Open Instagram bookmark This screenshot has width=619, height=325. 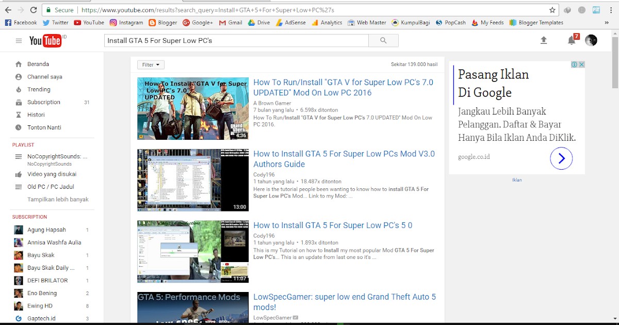126,23
